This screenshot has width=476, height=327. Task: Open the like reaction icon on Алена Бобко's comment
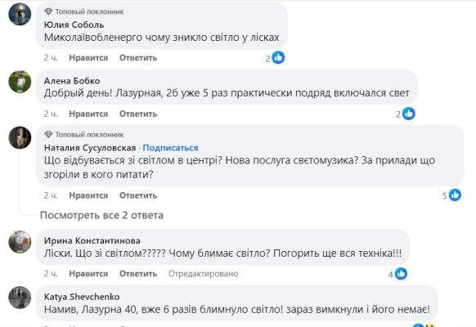(x=409, y=114)
